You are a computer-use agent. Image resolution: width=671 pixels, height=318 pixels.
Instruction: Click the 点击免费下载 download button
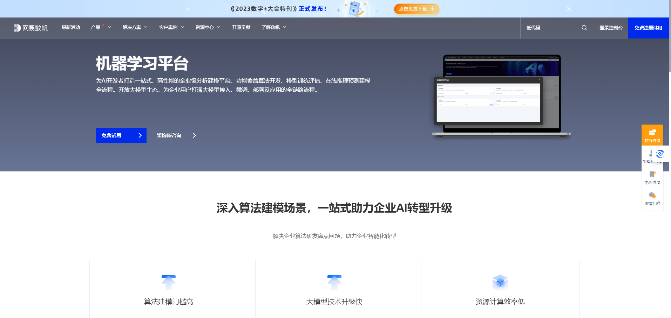point(416,9)
